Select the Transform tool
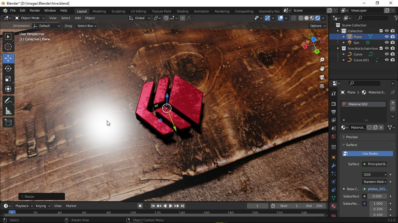Image resolution: width=398 pixels, height=223 pixels. (x=8, y=89)
